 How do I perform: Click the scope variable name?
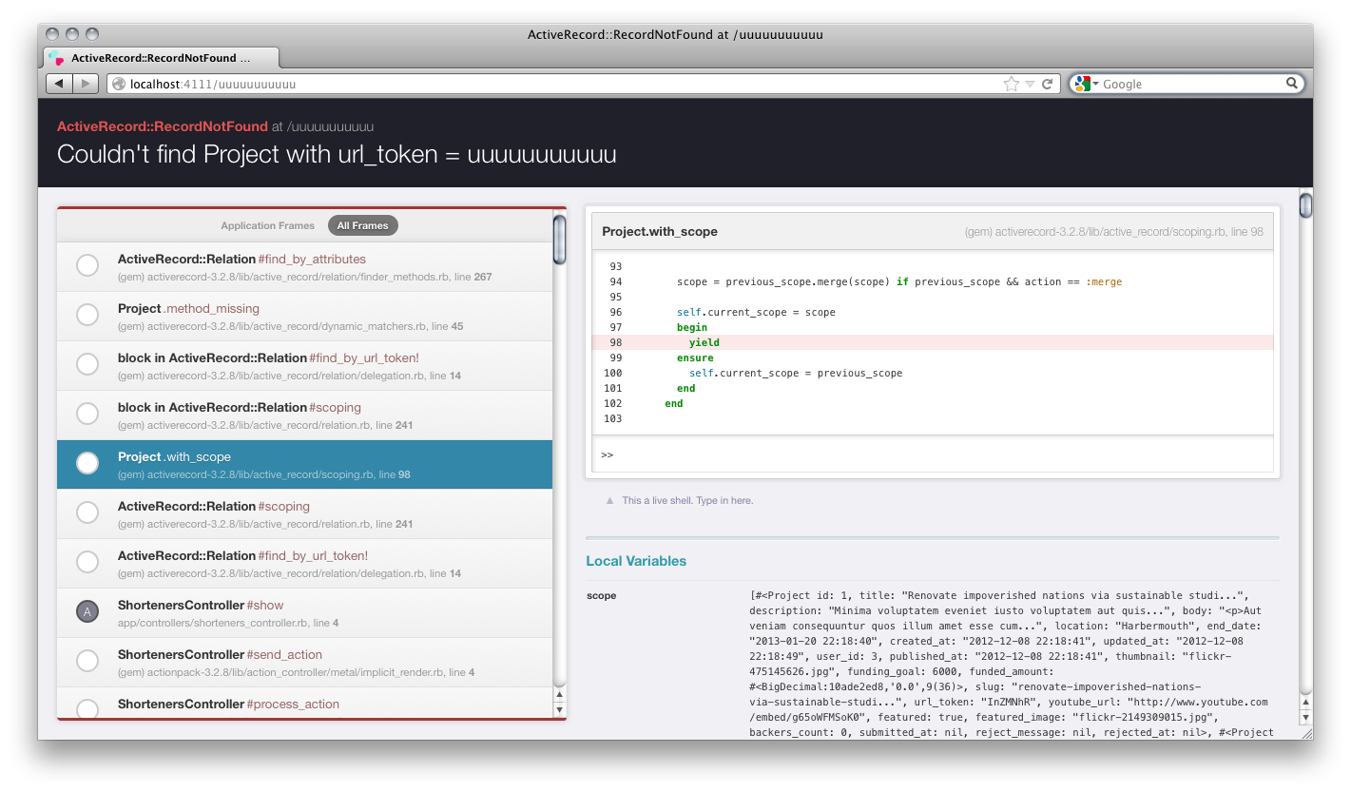(x=602, y=595)
